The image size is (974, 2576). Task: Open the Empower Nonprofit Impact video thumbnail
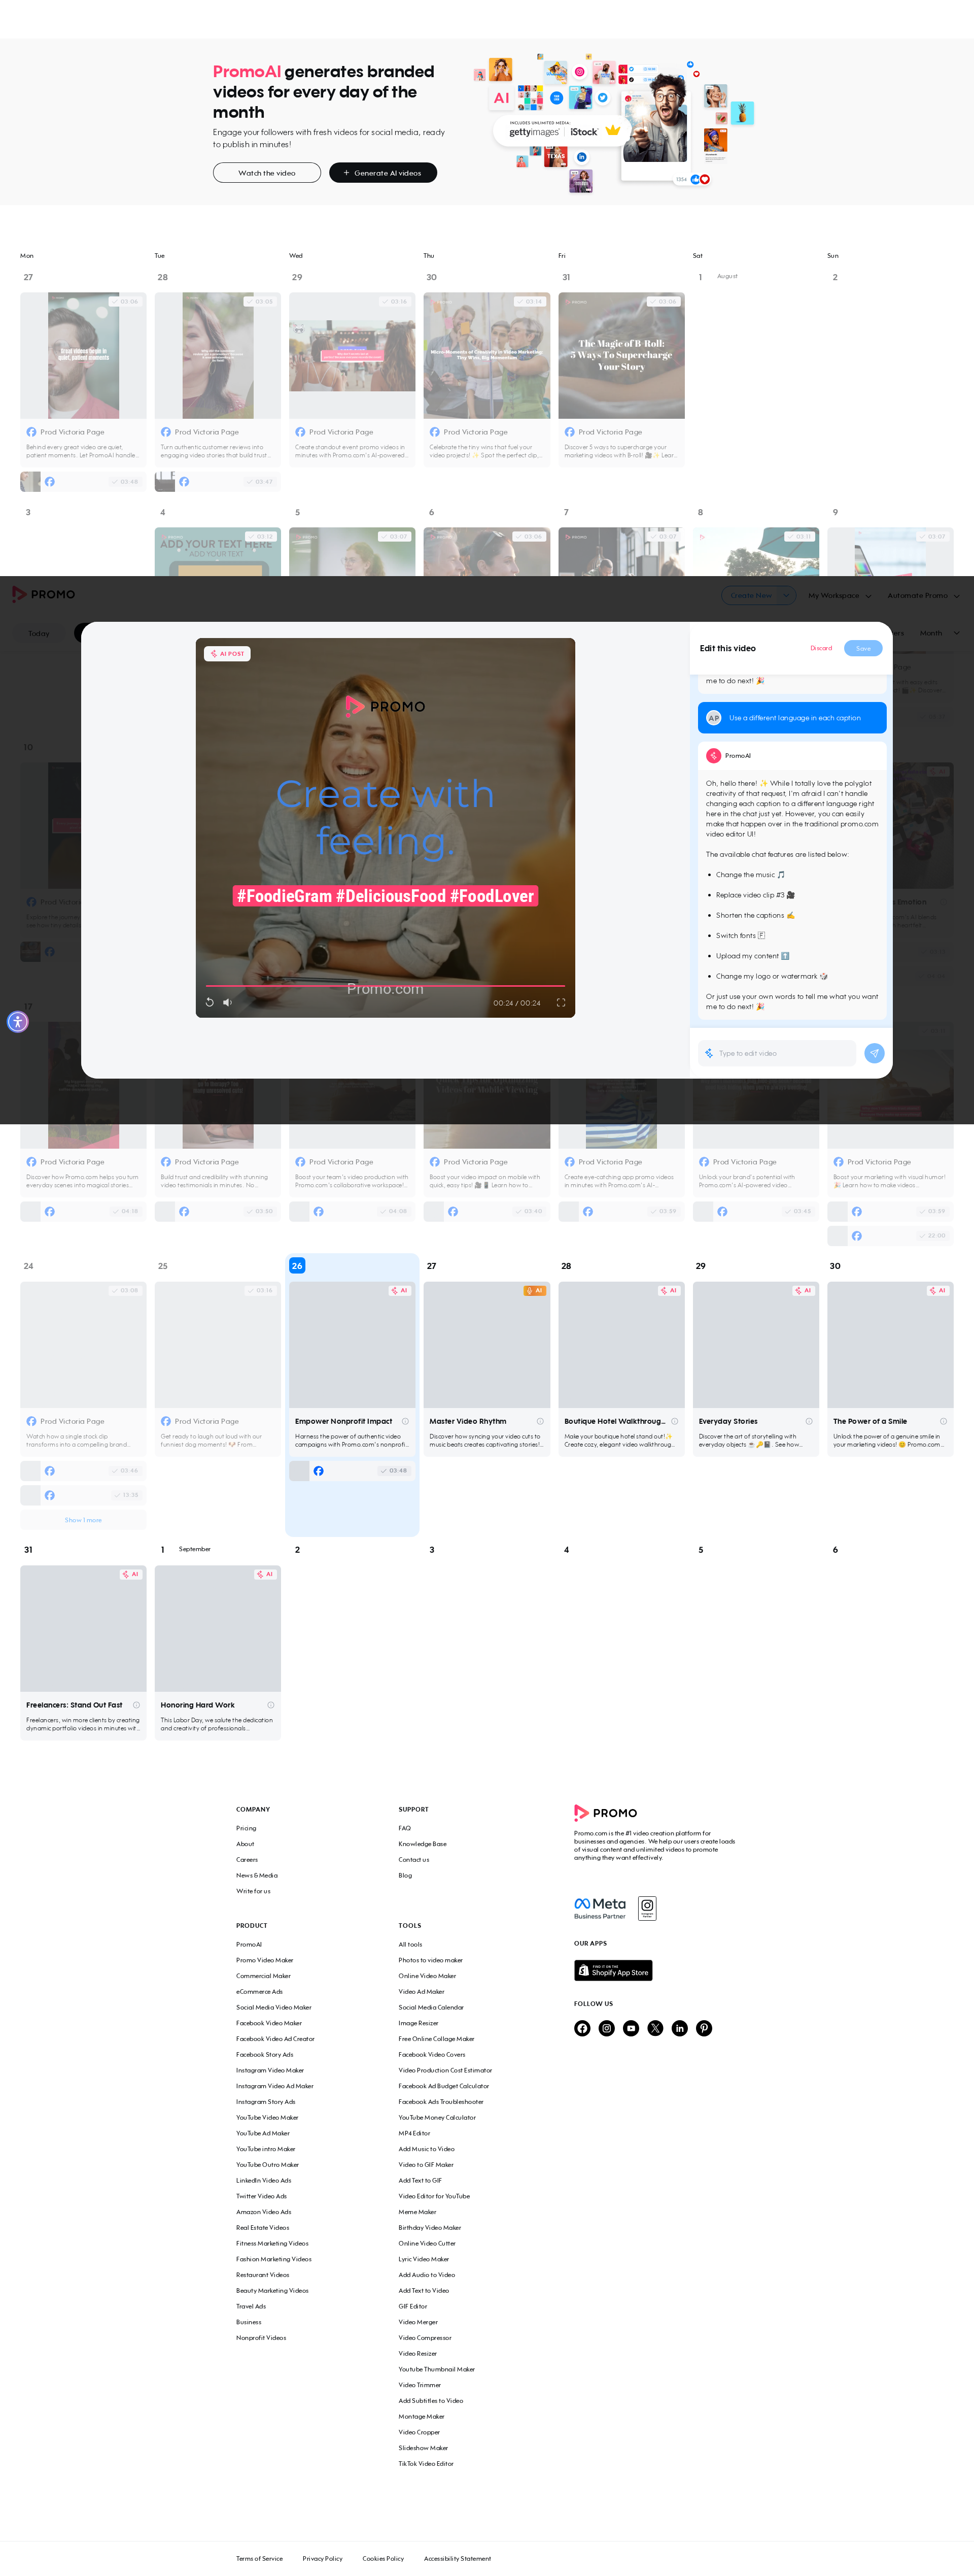coord(352,1345)
